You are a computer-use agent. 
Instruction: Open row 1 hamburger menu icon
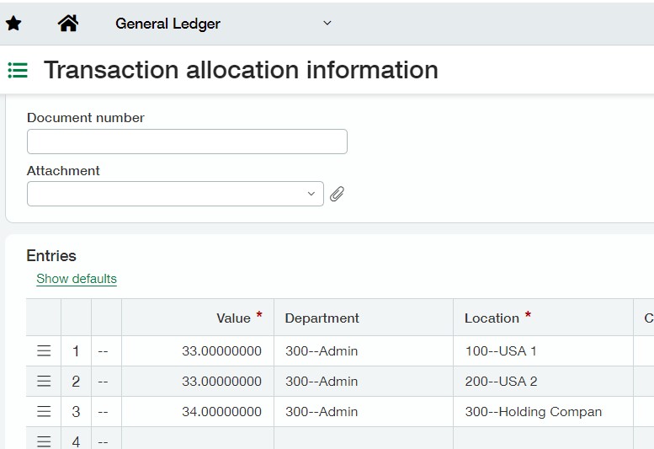pos(44,351)
